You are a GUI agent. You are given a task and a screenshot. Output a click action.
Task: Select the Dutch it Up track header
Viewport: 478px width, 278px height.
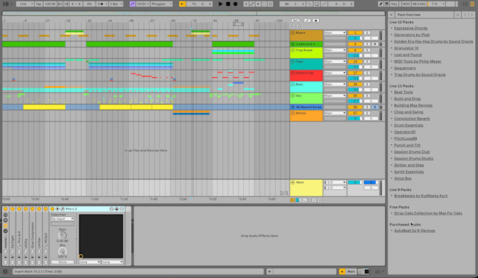(x=306, y=76)
